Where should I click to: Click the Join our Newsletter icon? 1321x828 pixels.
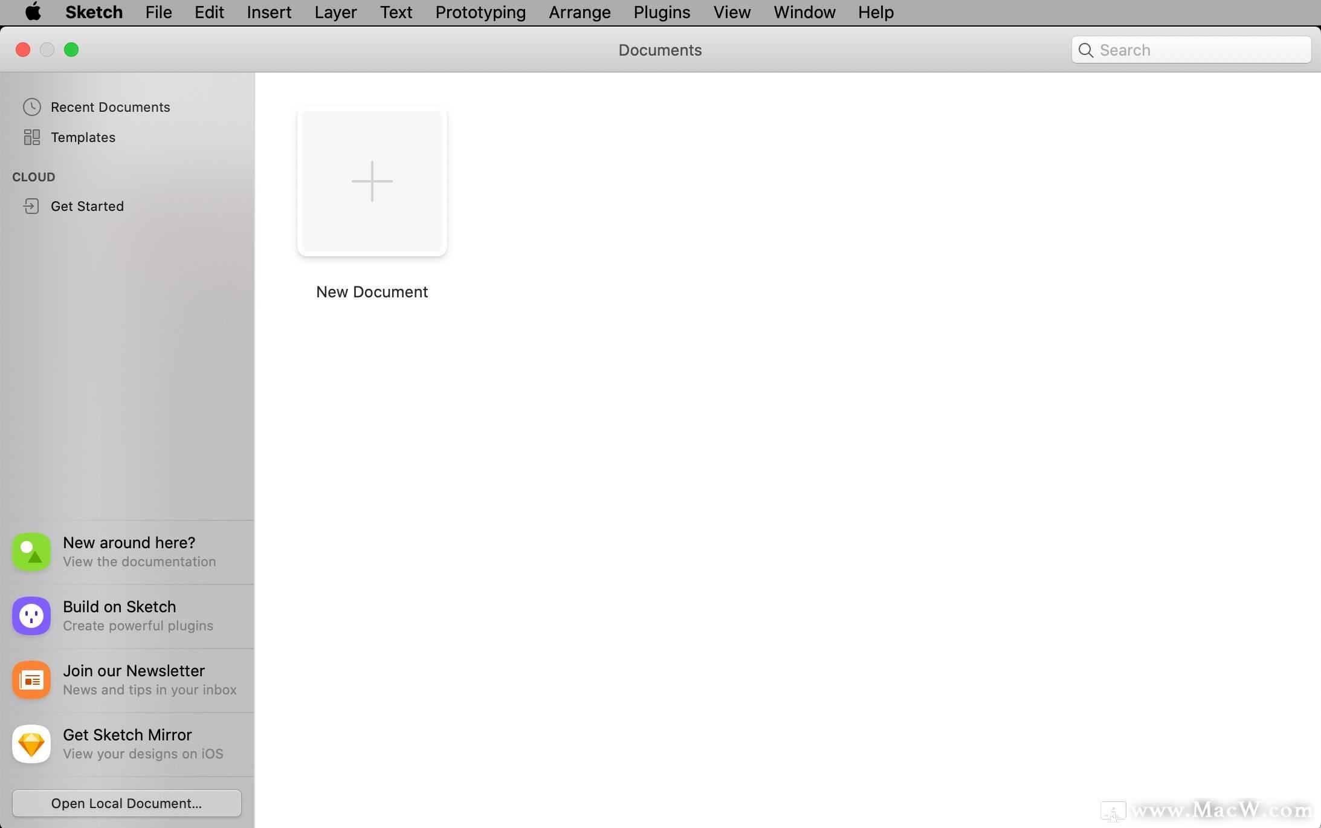click(x=31, y=679)
